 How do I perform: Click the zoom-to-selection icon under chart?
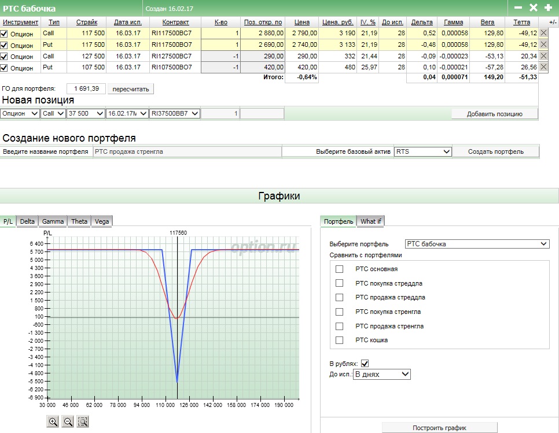coord(83,421)
